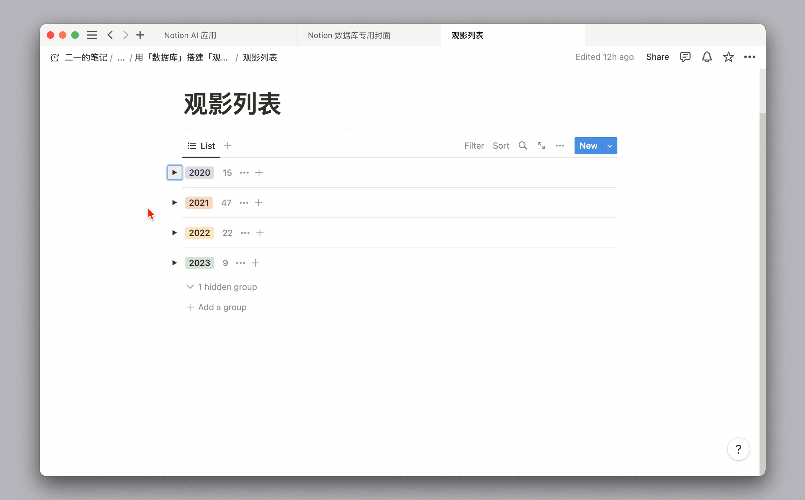The width and height of the screenshot is (805, 500).
Task: Open the New button dropdown arrow
Action: click(610, 146)
